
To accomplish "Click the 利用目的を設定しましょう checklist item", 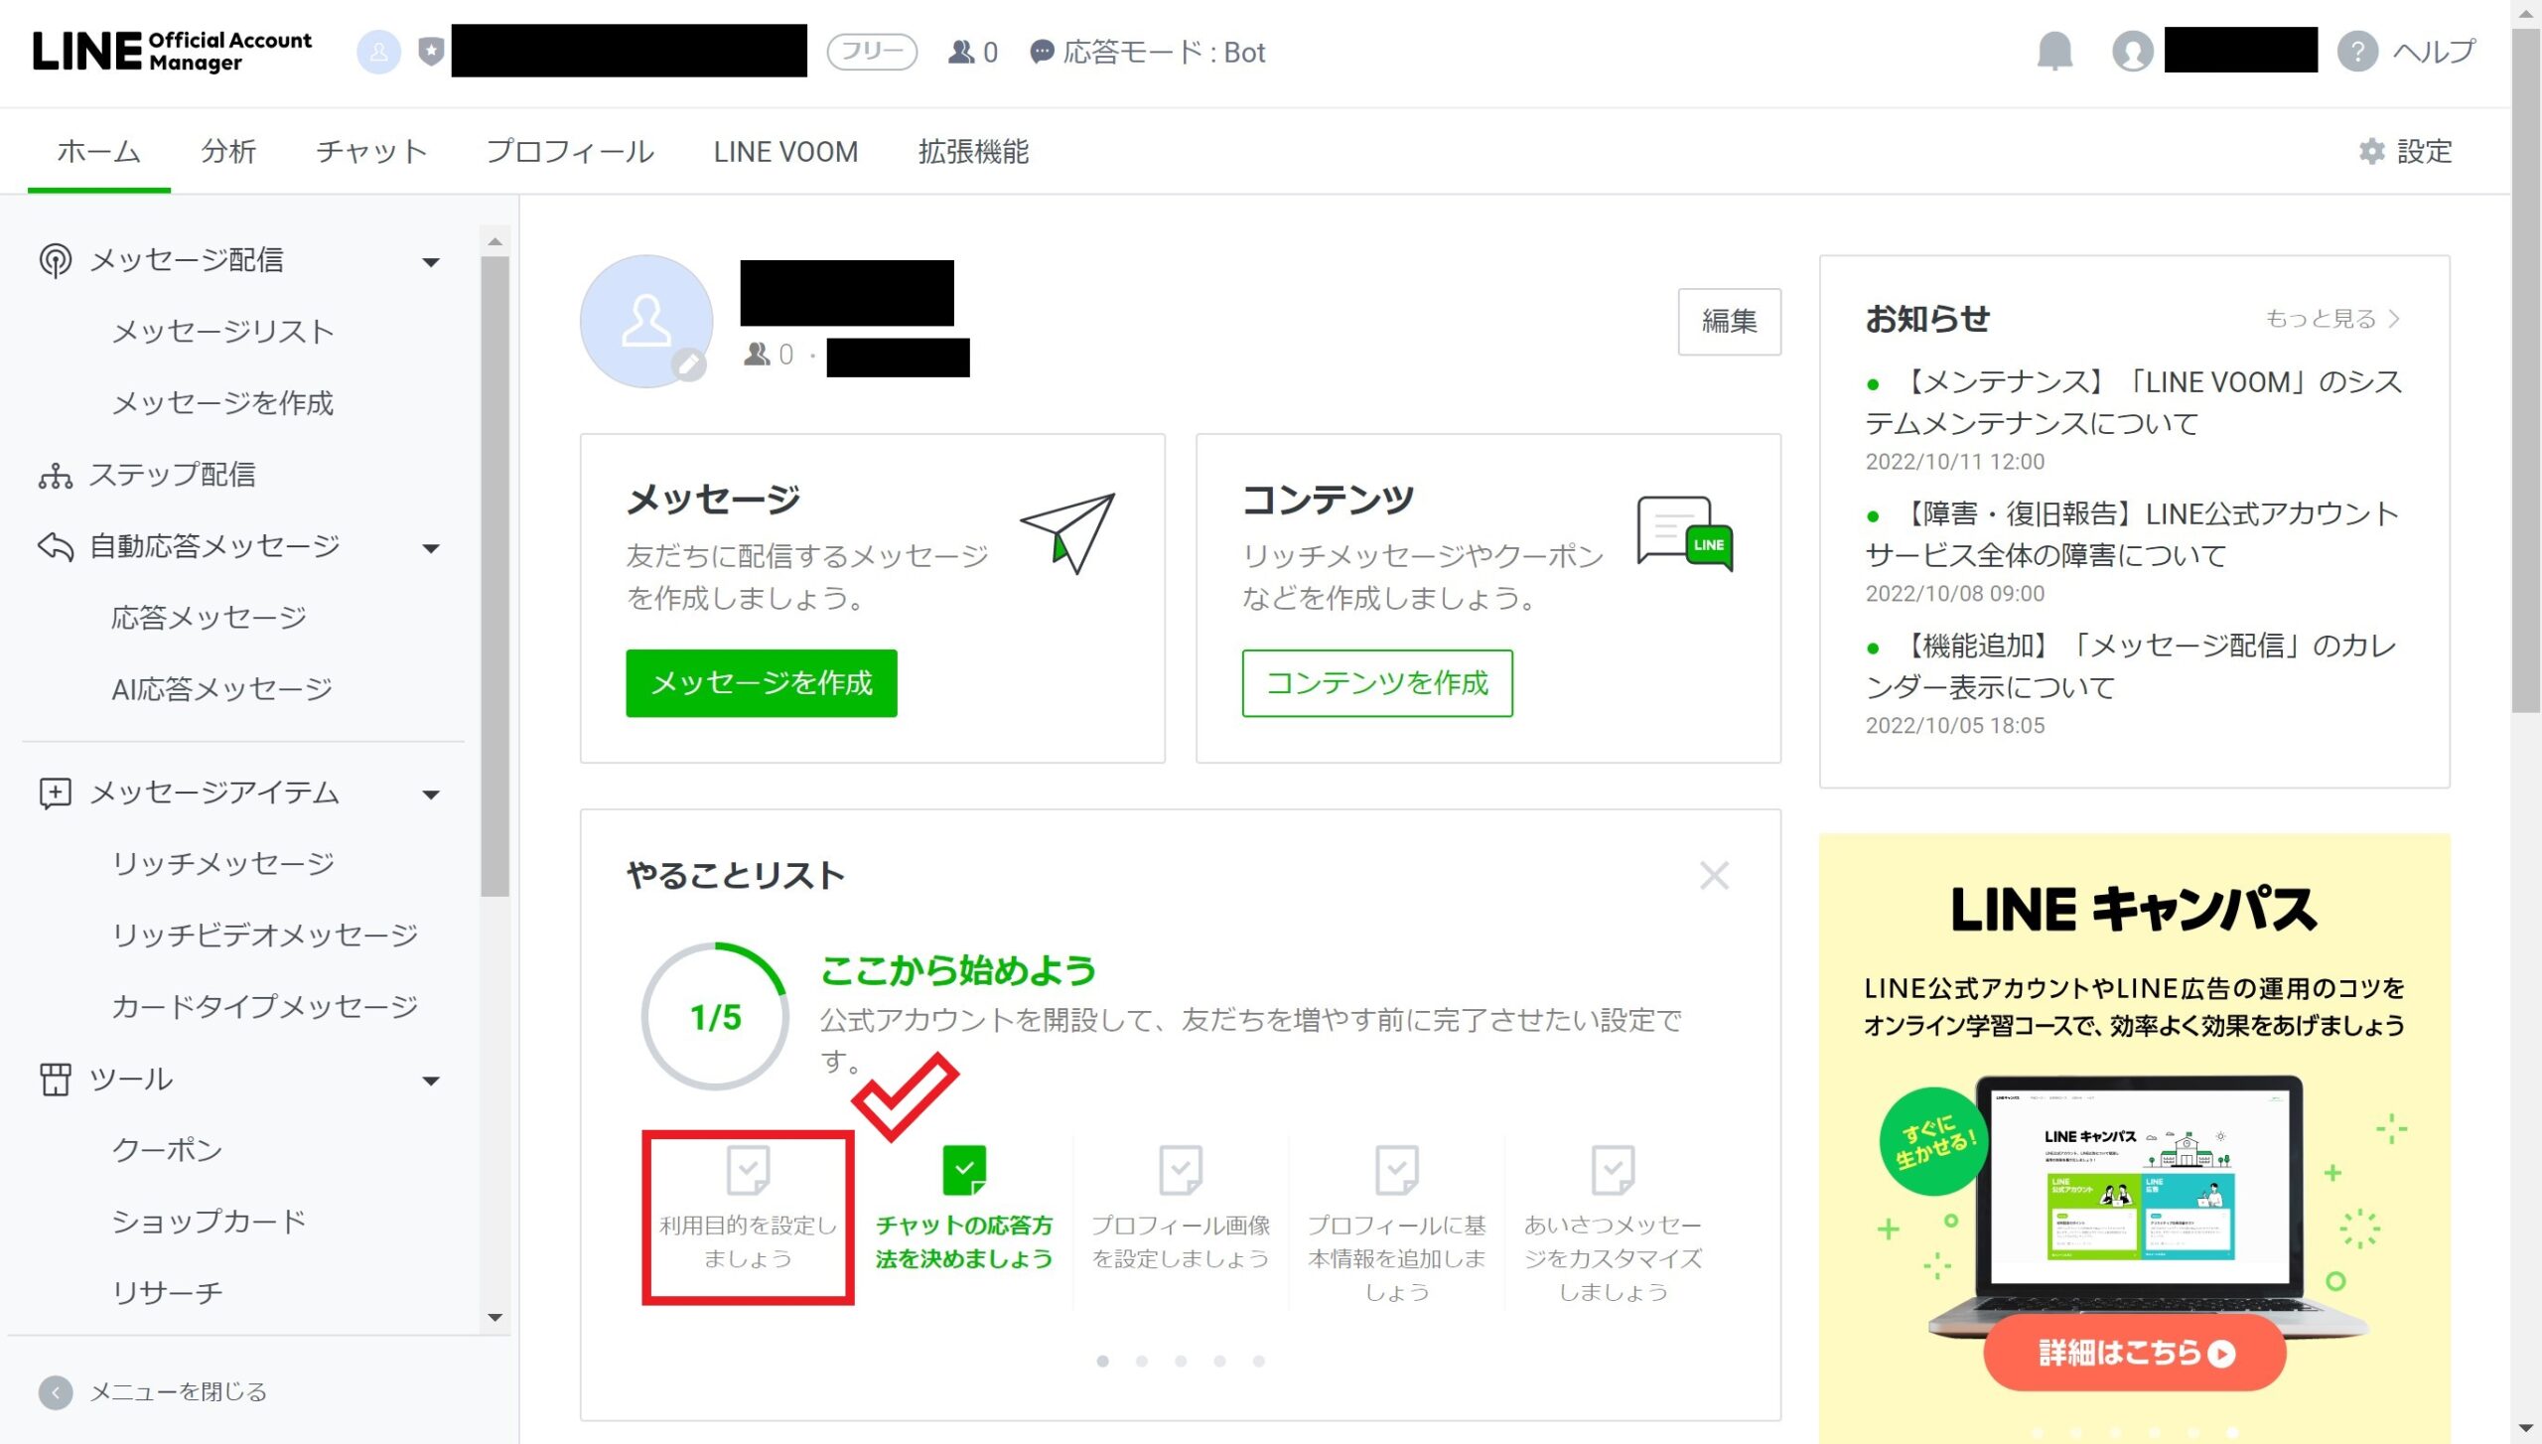I will coord(748,1217).
